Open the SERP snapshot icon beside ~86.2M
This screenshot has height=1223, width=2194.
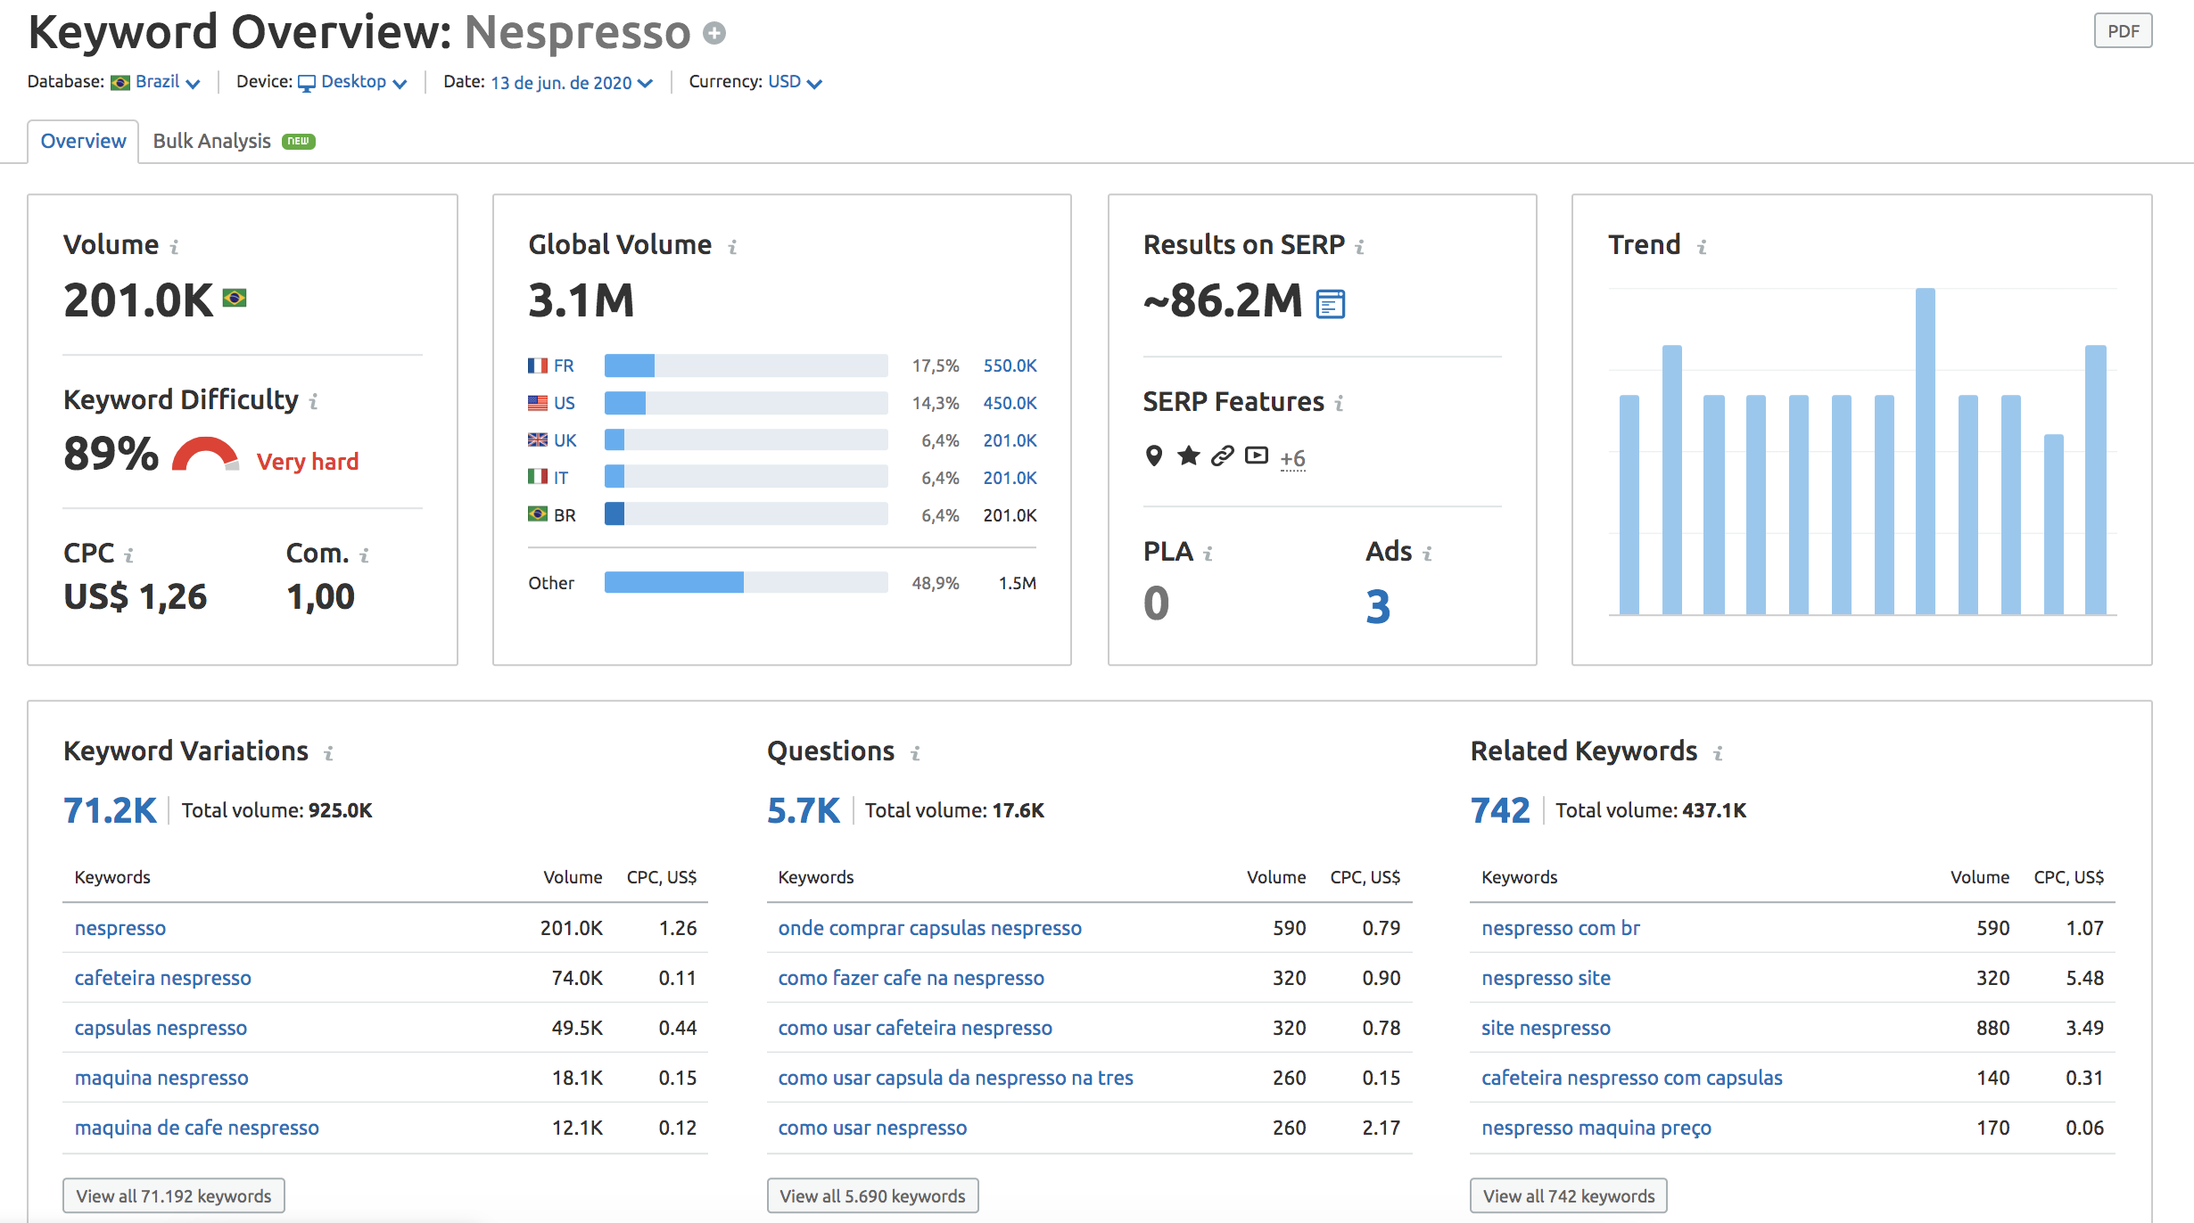(1331, 304)
